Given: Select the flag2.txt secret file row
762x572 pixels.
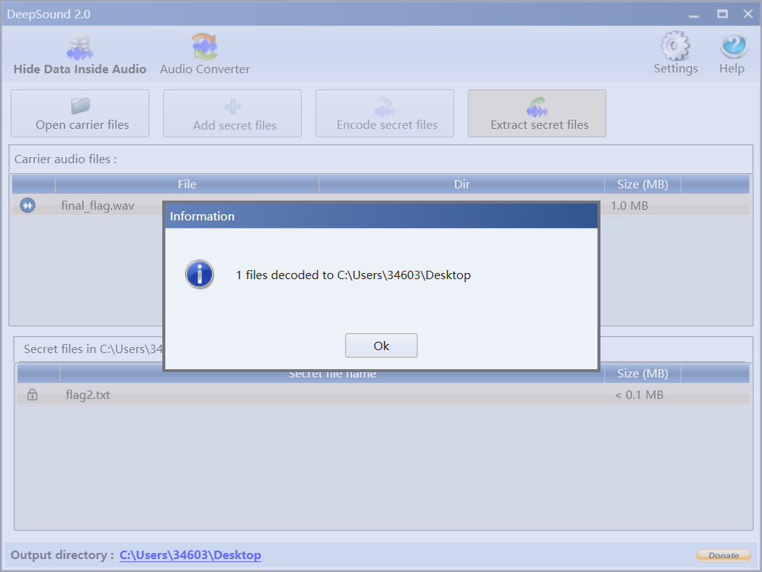Looking at the screenshot, I should (x=383, y=395).
